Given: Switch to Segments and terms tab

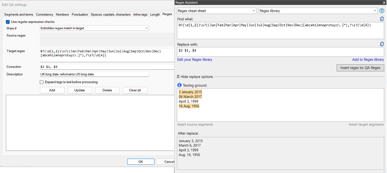Looking at the screenshot, I should [19, 15].
